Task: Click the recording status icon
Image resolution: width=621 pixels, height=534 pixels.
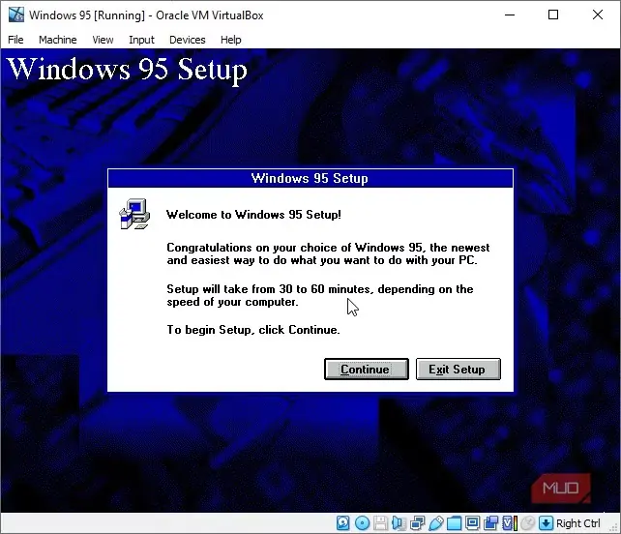Action: point(491,523)
